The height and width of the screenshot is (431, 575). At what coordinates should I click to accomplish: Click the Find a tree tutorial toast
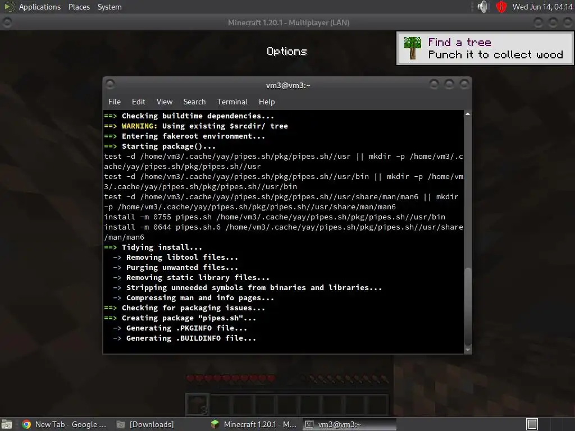click(485, 48)
